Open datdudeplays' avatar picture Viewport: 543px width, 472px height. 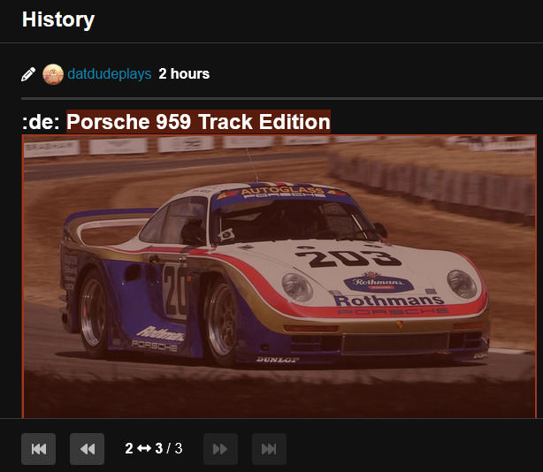tap(53, 74)
